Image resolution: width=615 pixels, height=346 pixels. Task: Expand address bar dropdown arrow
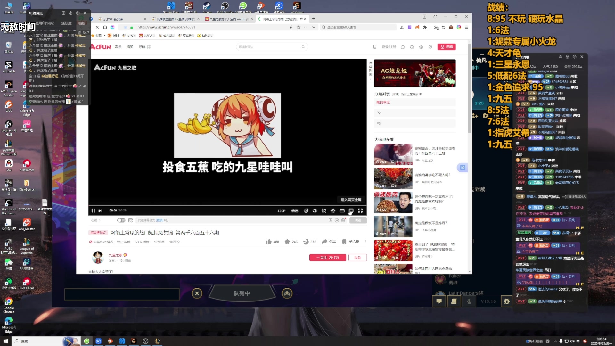coord(314,27)
